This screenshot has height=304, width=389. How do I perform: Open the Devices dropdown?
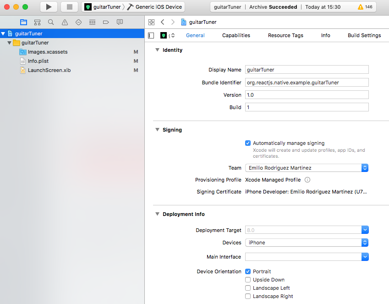tap(307, 243)
